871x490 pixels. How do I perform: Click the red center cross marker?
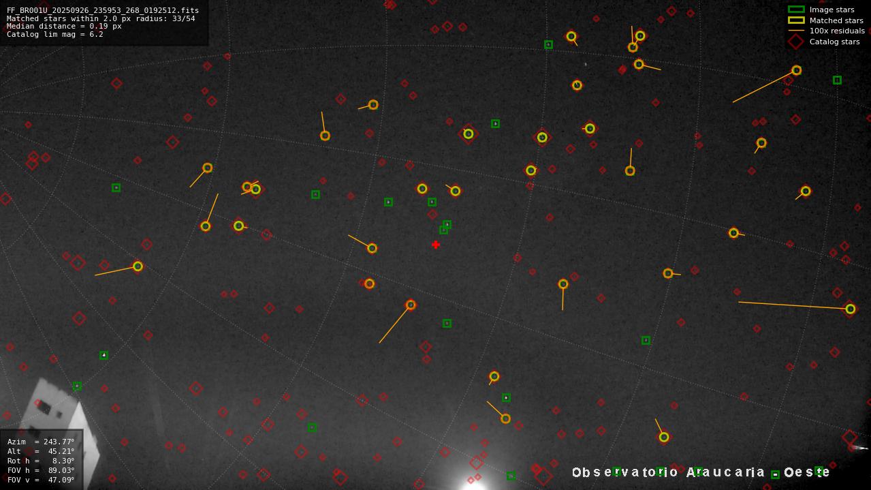click(436, 245)
